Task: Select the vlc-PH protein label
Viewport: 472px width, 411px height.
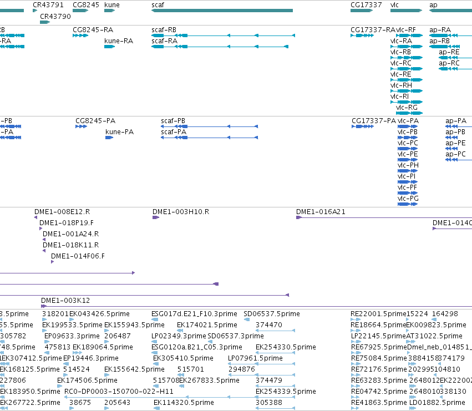Action: tap(408, 165)
